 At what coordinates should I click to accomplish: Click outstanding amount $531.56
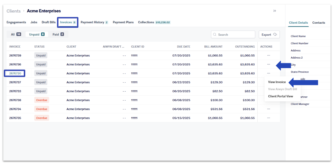pyautogui.click(x=249, y=109)
